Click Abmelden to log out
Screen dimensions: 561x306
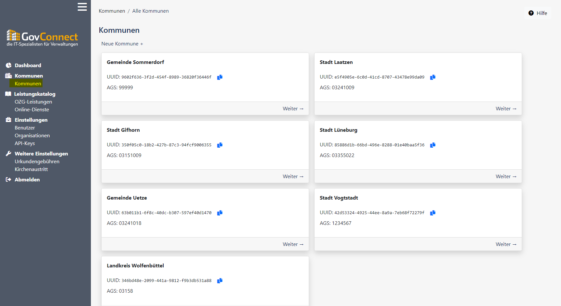coord(27,179)
